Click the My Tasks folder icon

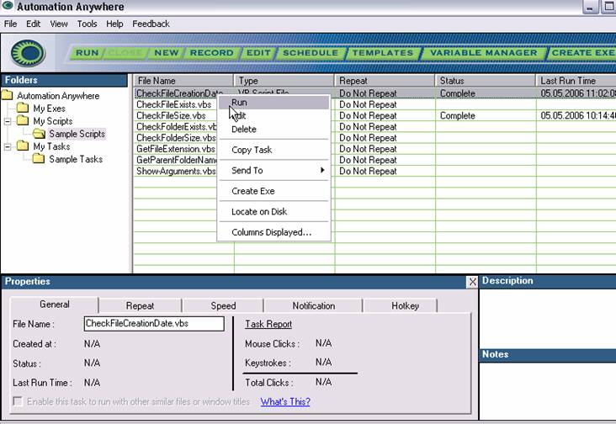tap(23, 146)
